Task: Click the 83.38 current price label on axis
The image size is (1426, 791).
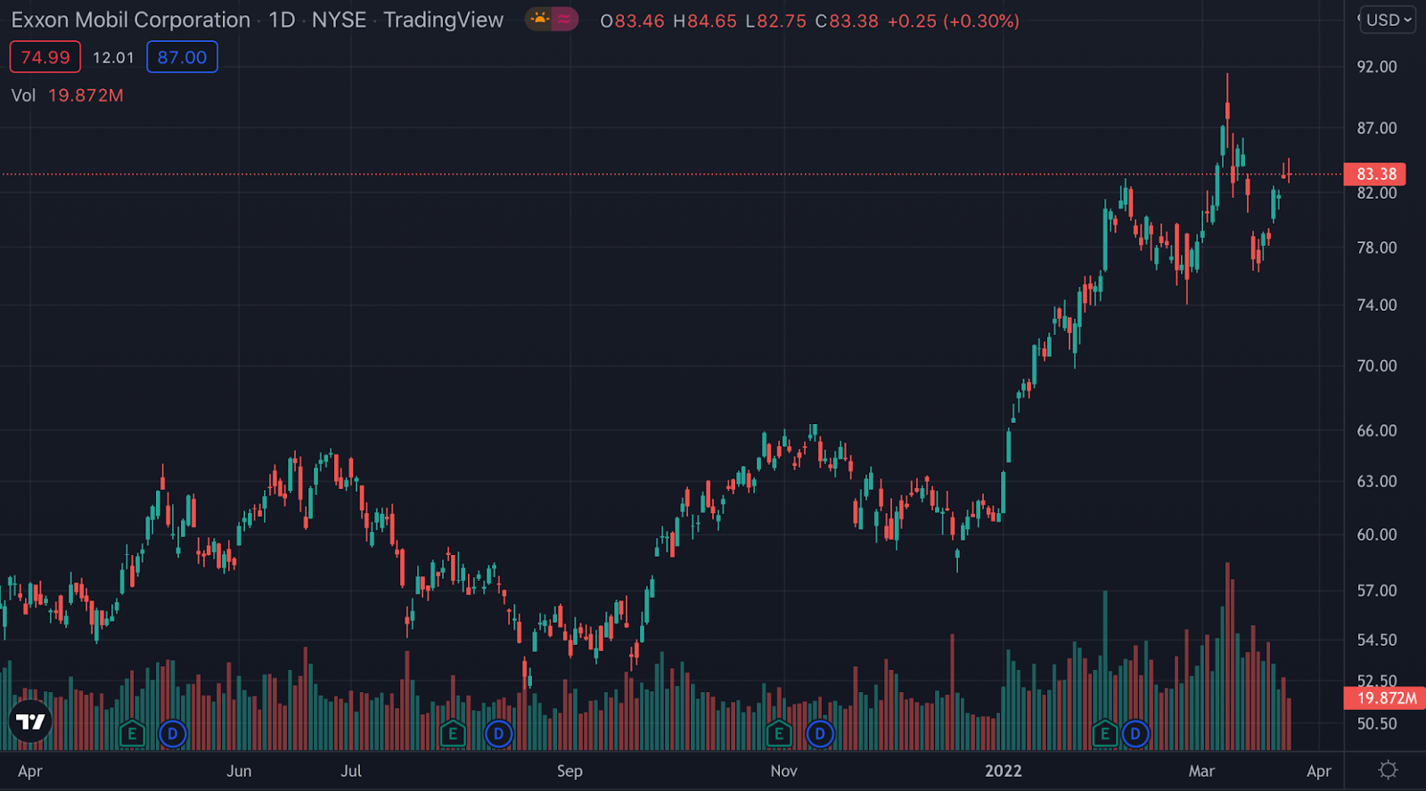Action: pyautogui.click(x=1375, y=174)
